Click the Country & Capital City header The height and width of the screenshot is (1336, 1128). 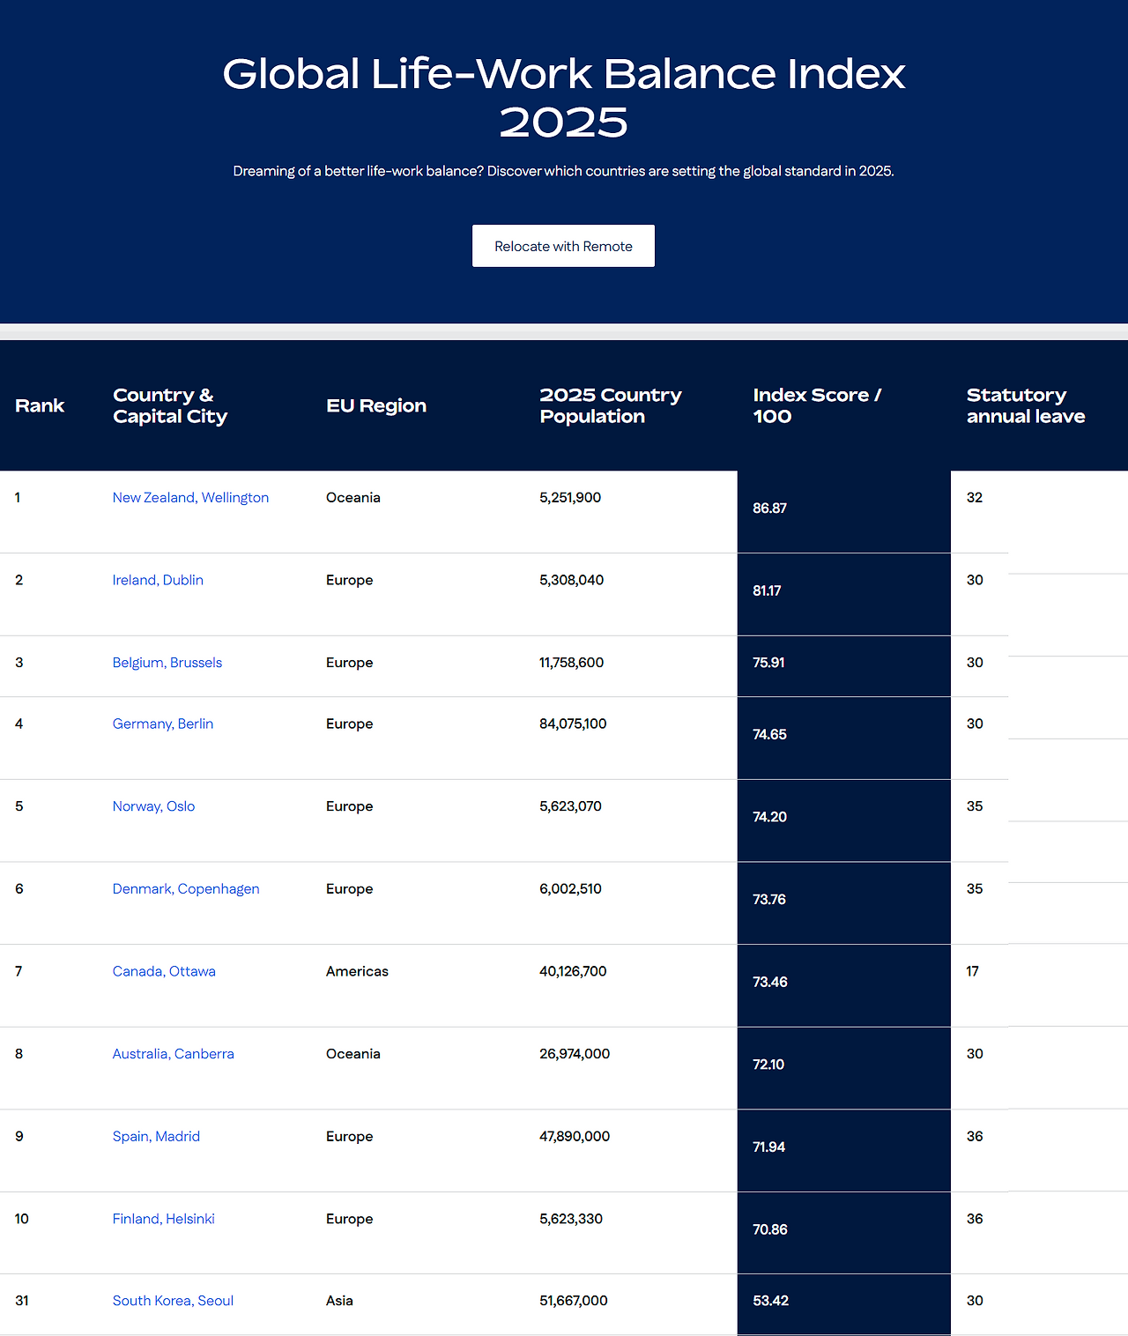(170, 405)
